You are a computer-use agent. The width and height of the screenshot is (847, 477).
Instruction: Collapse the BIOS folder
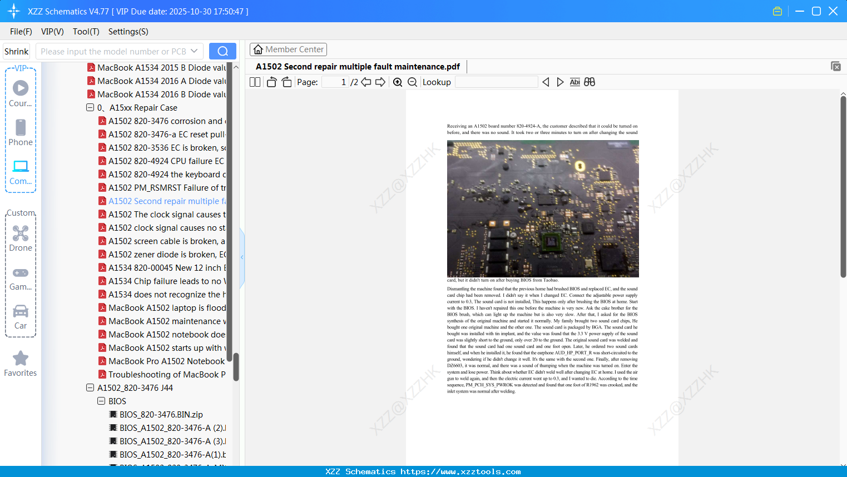[x=101, y=401]
